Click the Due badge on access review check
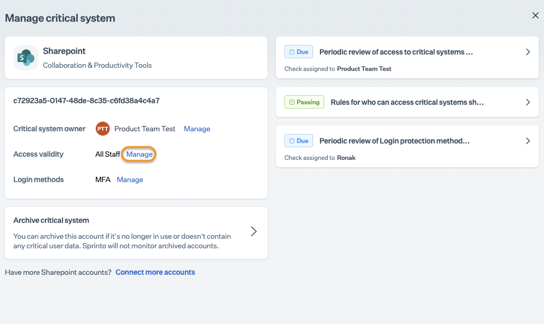Image resolution: width=544 pixels, height=324 pixels. (299, 52)
